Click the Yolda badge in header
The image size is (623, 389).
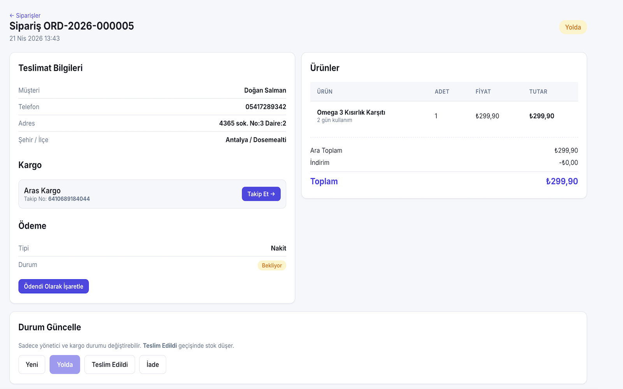pyautogui.click(x=573, y=27)
